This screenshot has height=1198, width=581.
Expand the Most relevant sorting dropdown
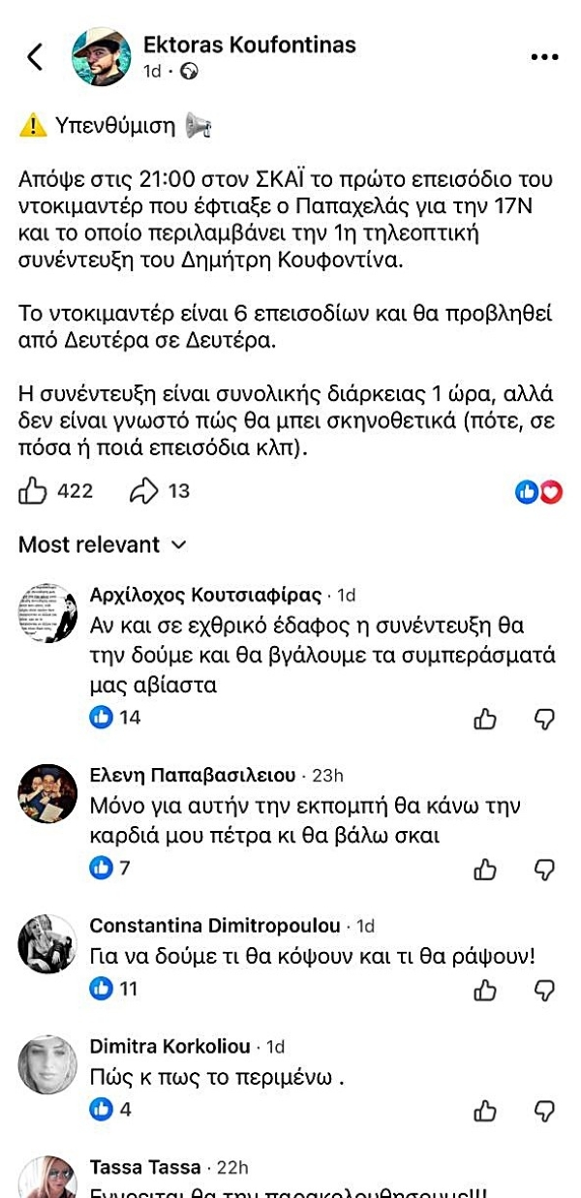coord(102,545)
